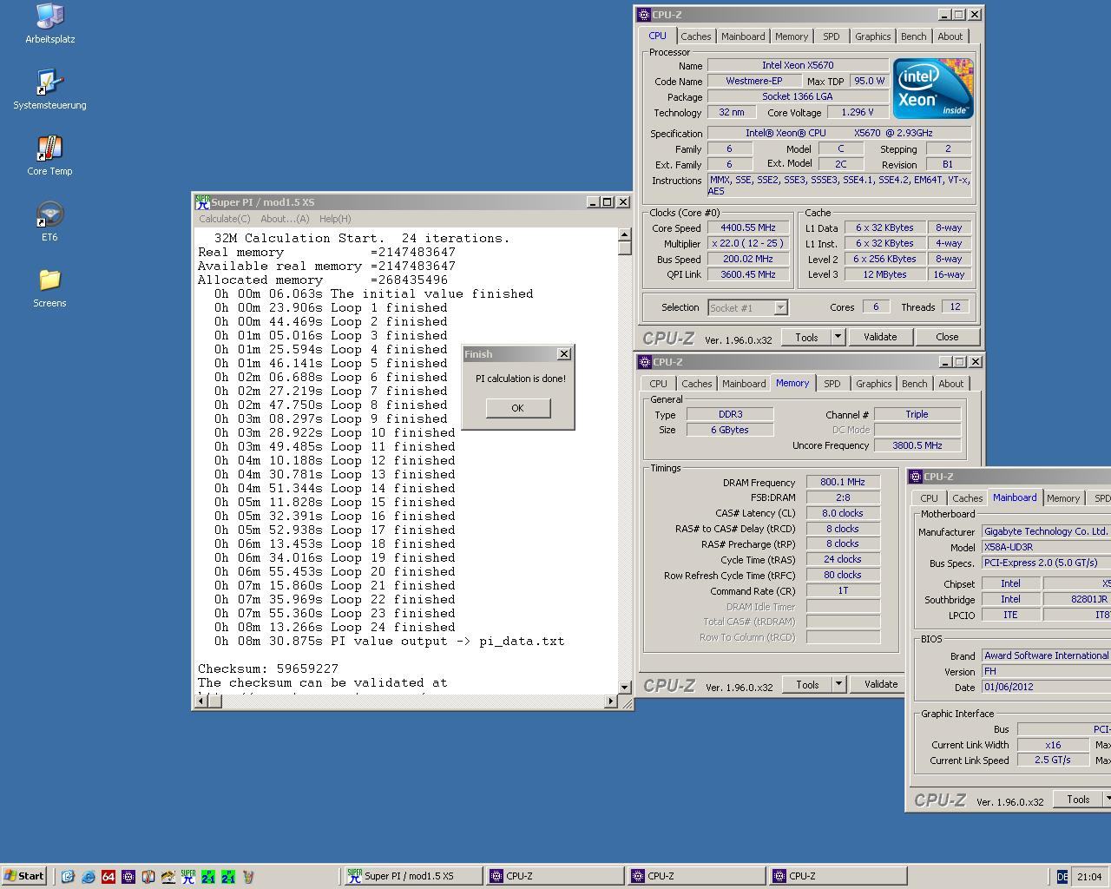The width and height of the screenshot is (1111, 889).
Task: Launch Super PI from the quick launch bar
Action: 187,877
